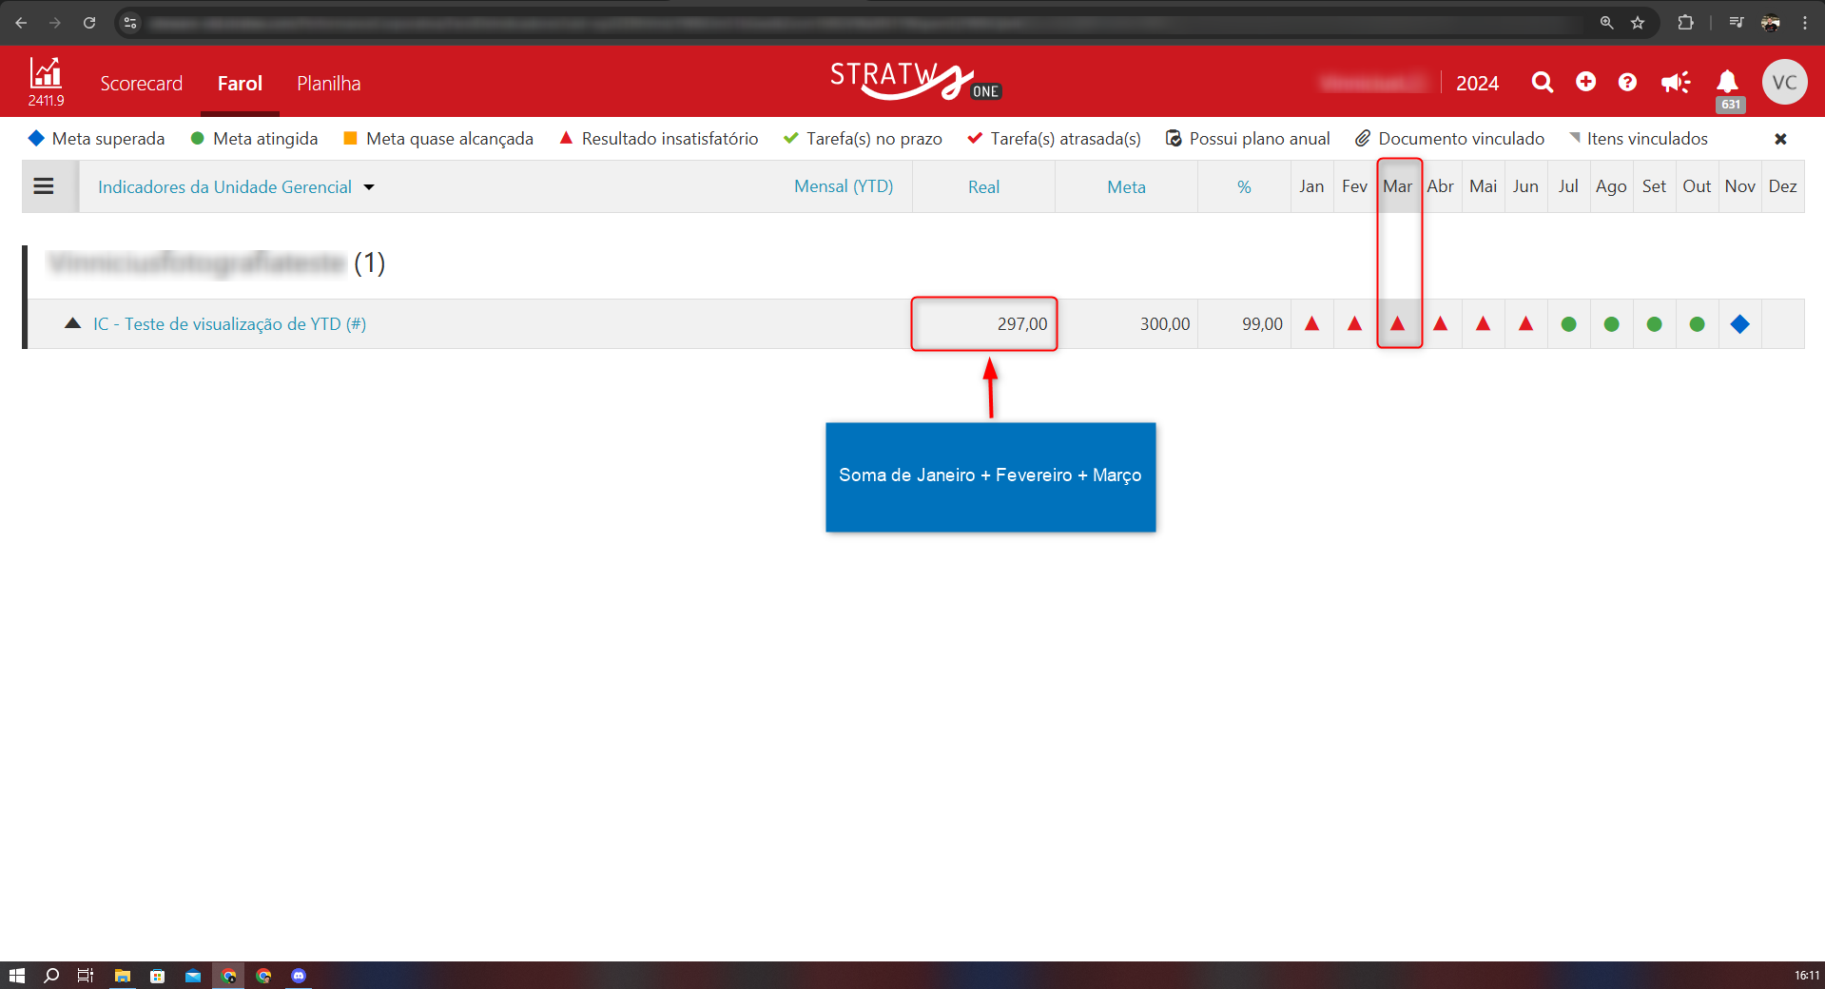
Task: Collapse the IC - Teste indicator row triangle
Action: coord(72,323)
